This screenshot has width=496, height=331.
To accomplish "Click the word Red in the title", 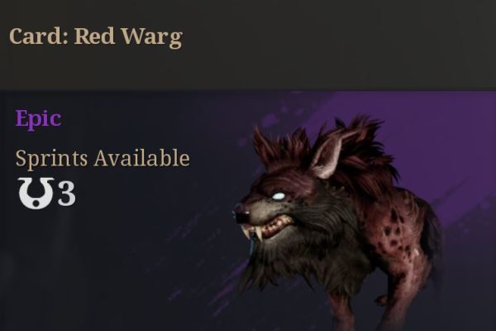I will point(94,36).
